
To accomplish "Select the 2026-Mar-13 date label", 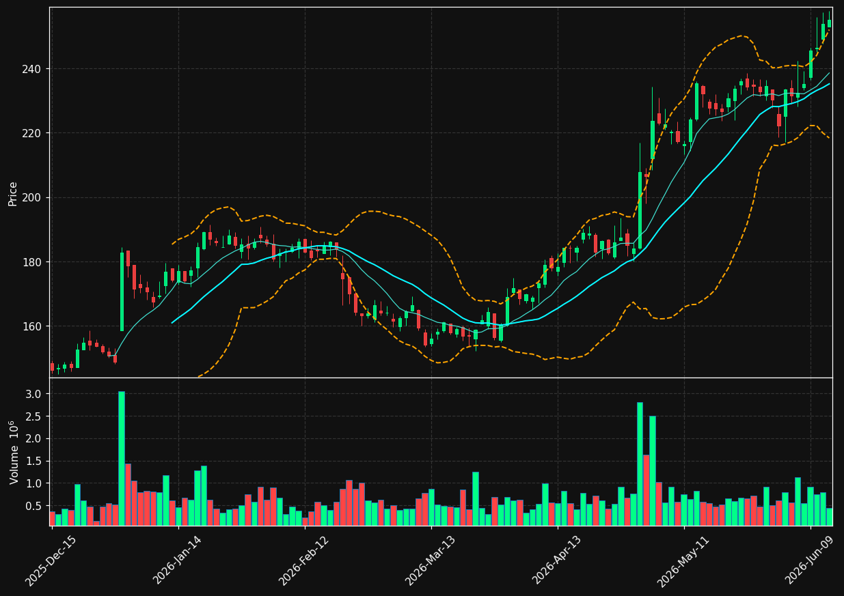I will tap(431, 560).
